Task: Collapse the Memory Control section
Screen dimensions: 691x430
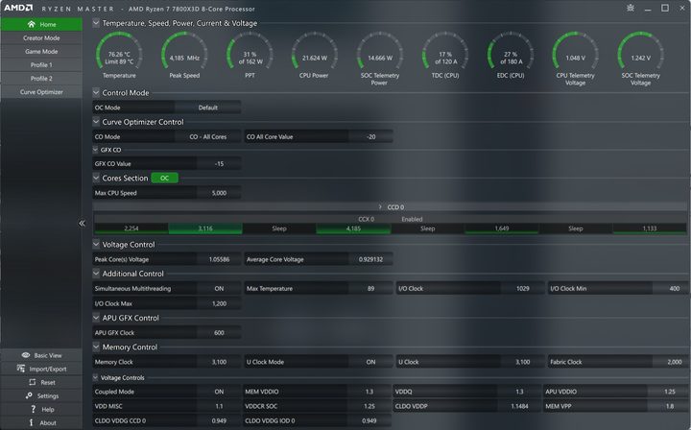Action: pos(96,346)
